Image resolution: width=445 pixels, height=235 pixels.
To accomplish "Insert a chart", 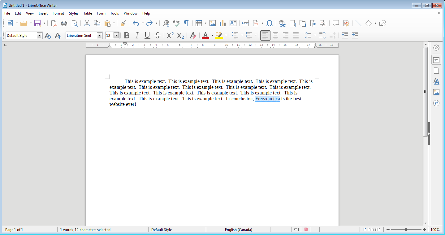I will [222, 23].
